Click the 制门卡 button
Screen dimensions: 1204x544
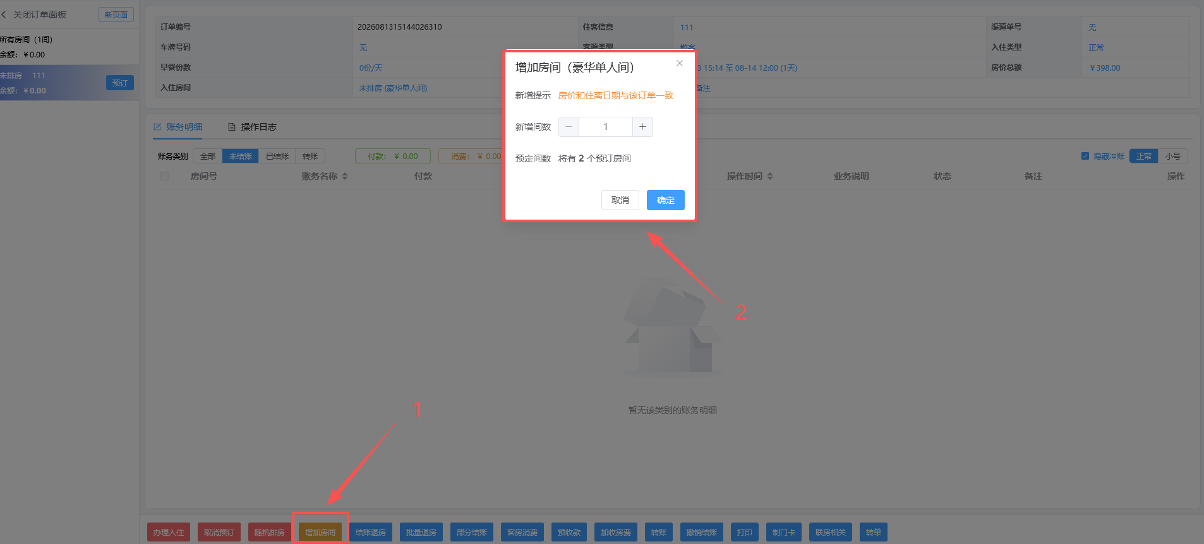pos(784,532)
